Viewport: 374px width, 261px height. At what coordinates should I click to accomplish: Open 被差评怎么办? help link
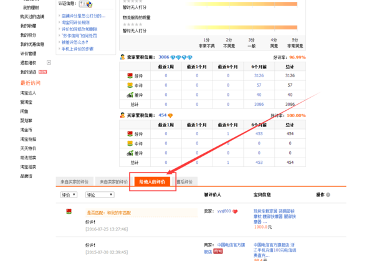coord(75,42)
